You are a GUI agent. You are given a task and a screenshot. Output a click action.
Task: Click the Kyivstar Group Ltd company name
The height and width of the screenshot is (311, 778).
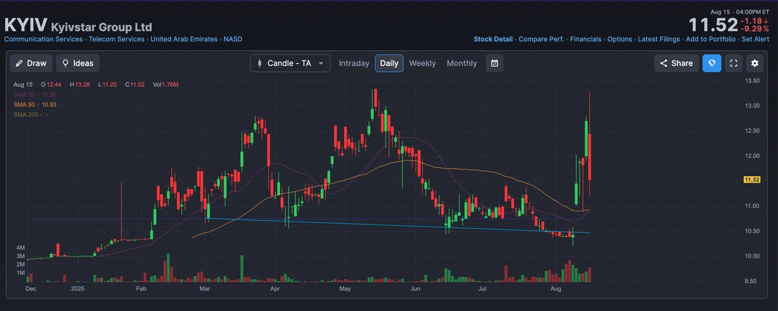pos(102,27)
